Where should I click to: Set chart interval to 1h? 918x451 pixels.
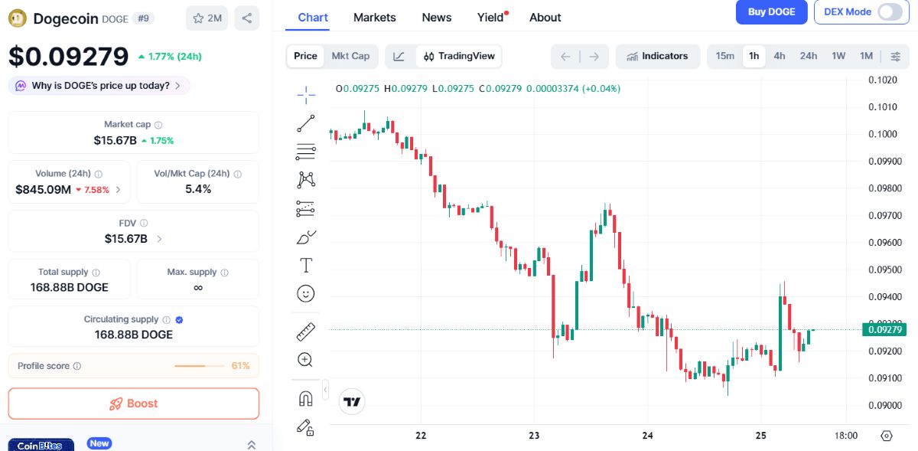754,56
